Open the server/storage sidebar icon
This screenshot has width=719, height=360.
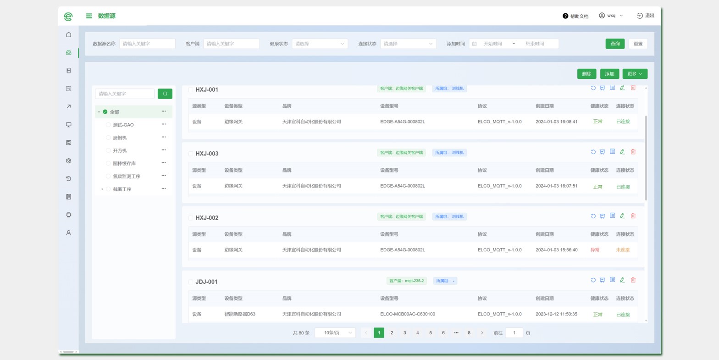click(x=68, y=71)
